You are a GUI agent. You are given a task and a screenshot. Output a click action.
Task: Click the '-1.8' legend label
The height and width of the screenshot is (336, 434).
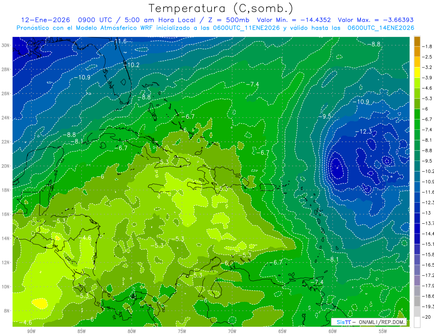pyautogui.click(x=427, y=47)
